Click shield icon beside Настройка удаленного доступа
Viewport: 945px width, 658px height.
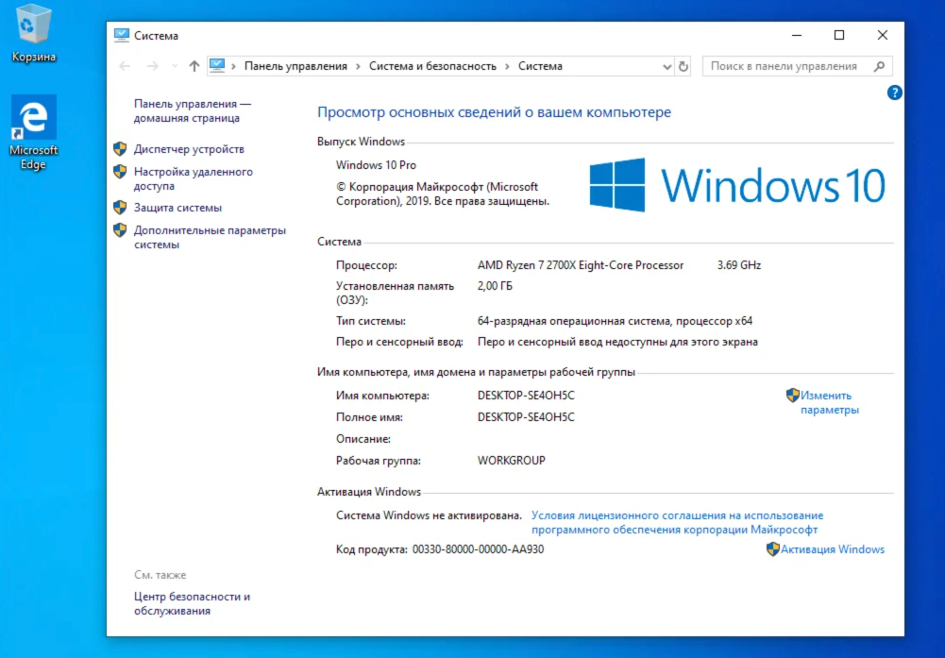[120, 172]
